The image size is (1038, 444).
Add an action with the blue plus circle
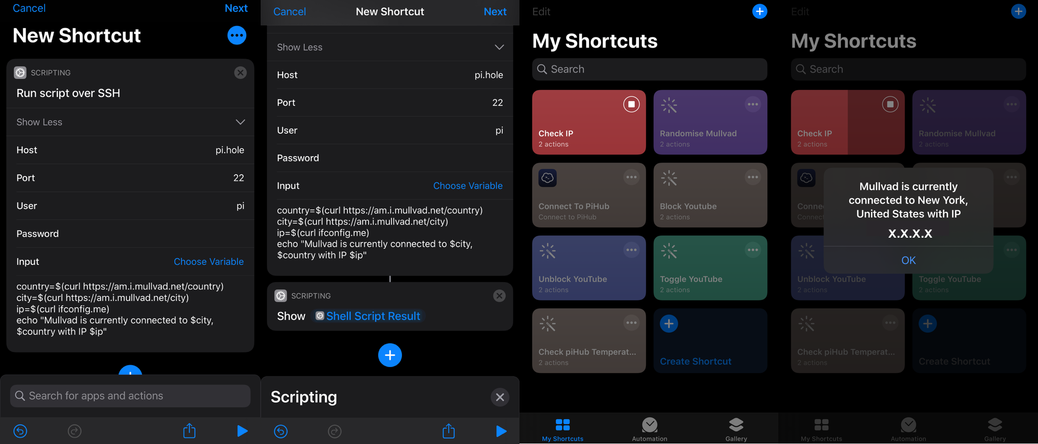390,355
